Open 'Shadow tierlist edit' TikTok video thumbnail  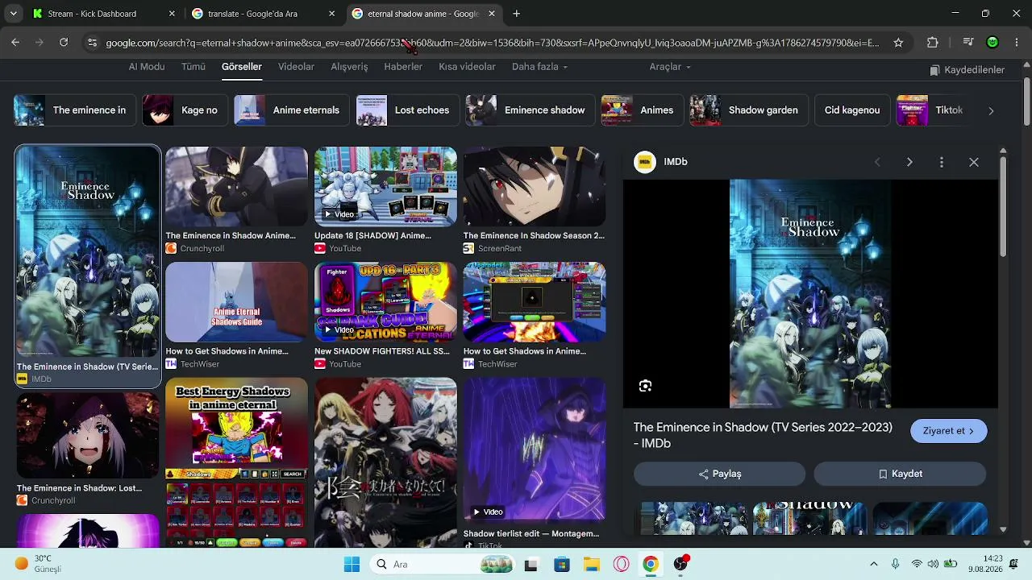pyautogui.click(x=535, y=450)
